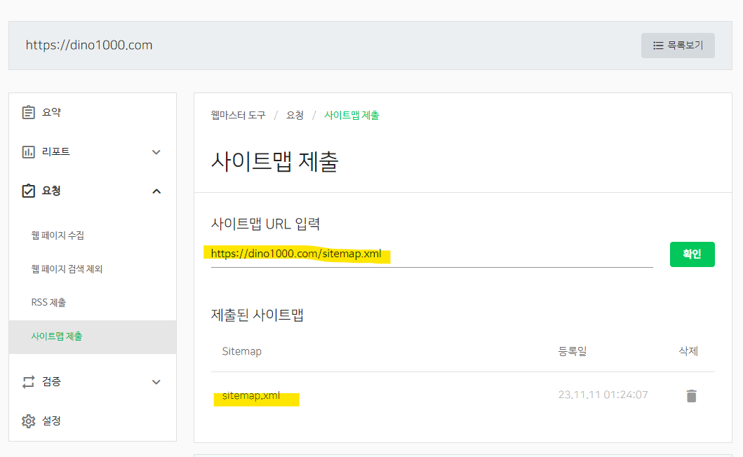Click the 요청 checkbox icon
The height and width of the screenshot is (457, 743).
tap(29, 191)
